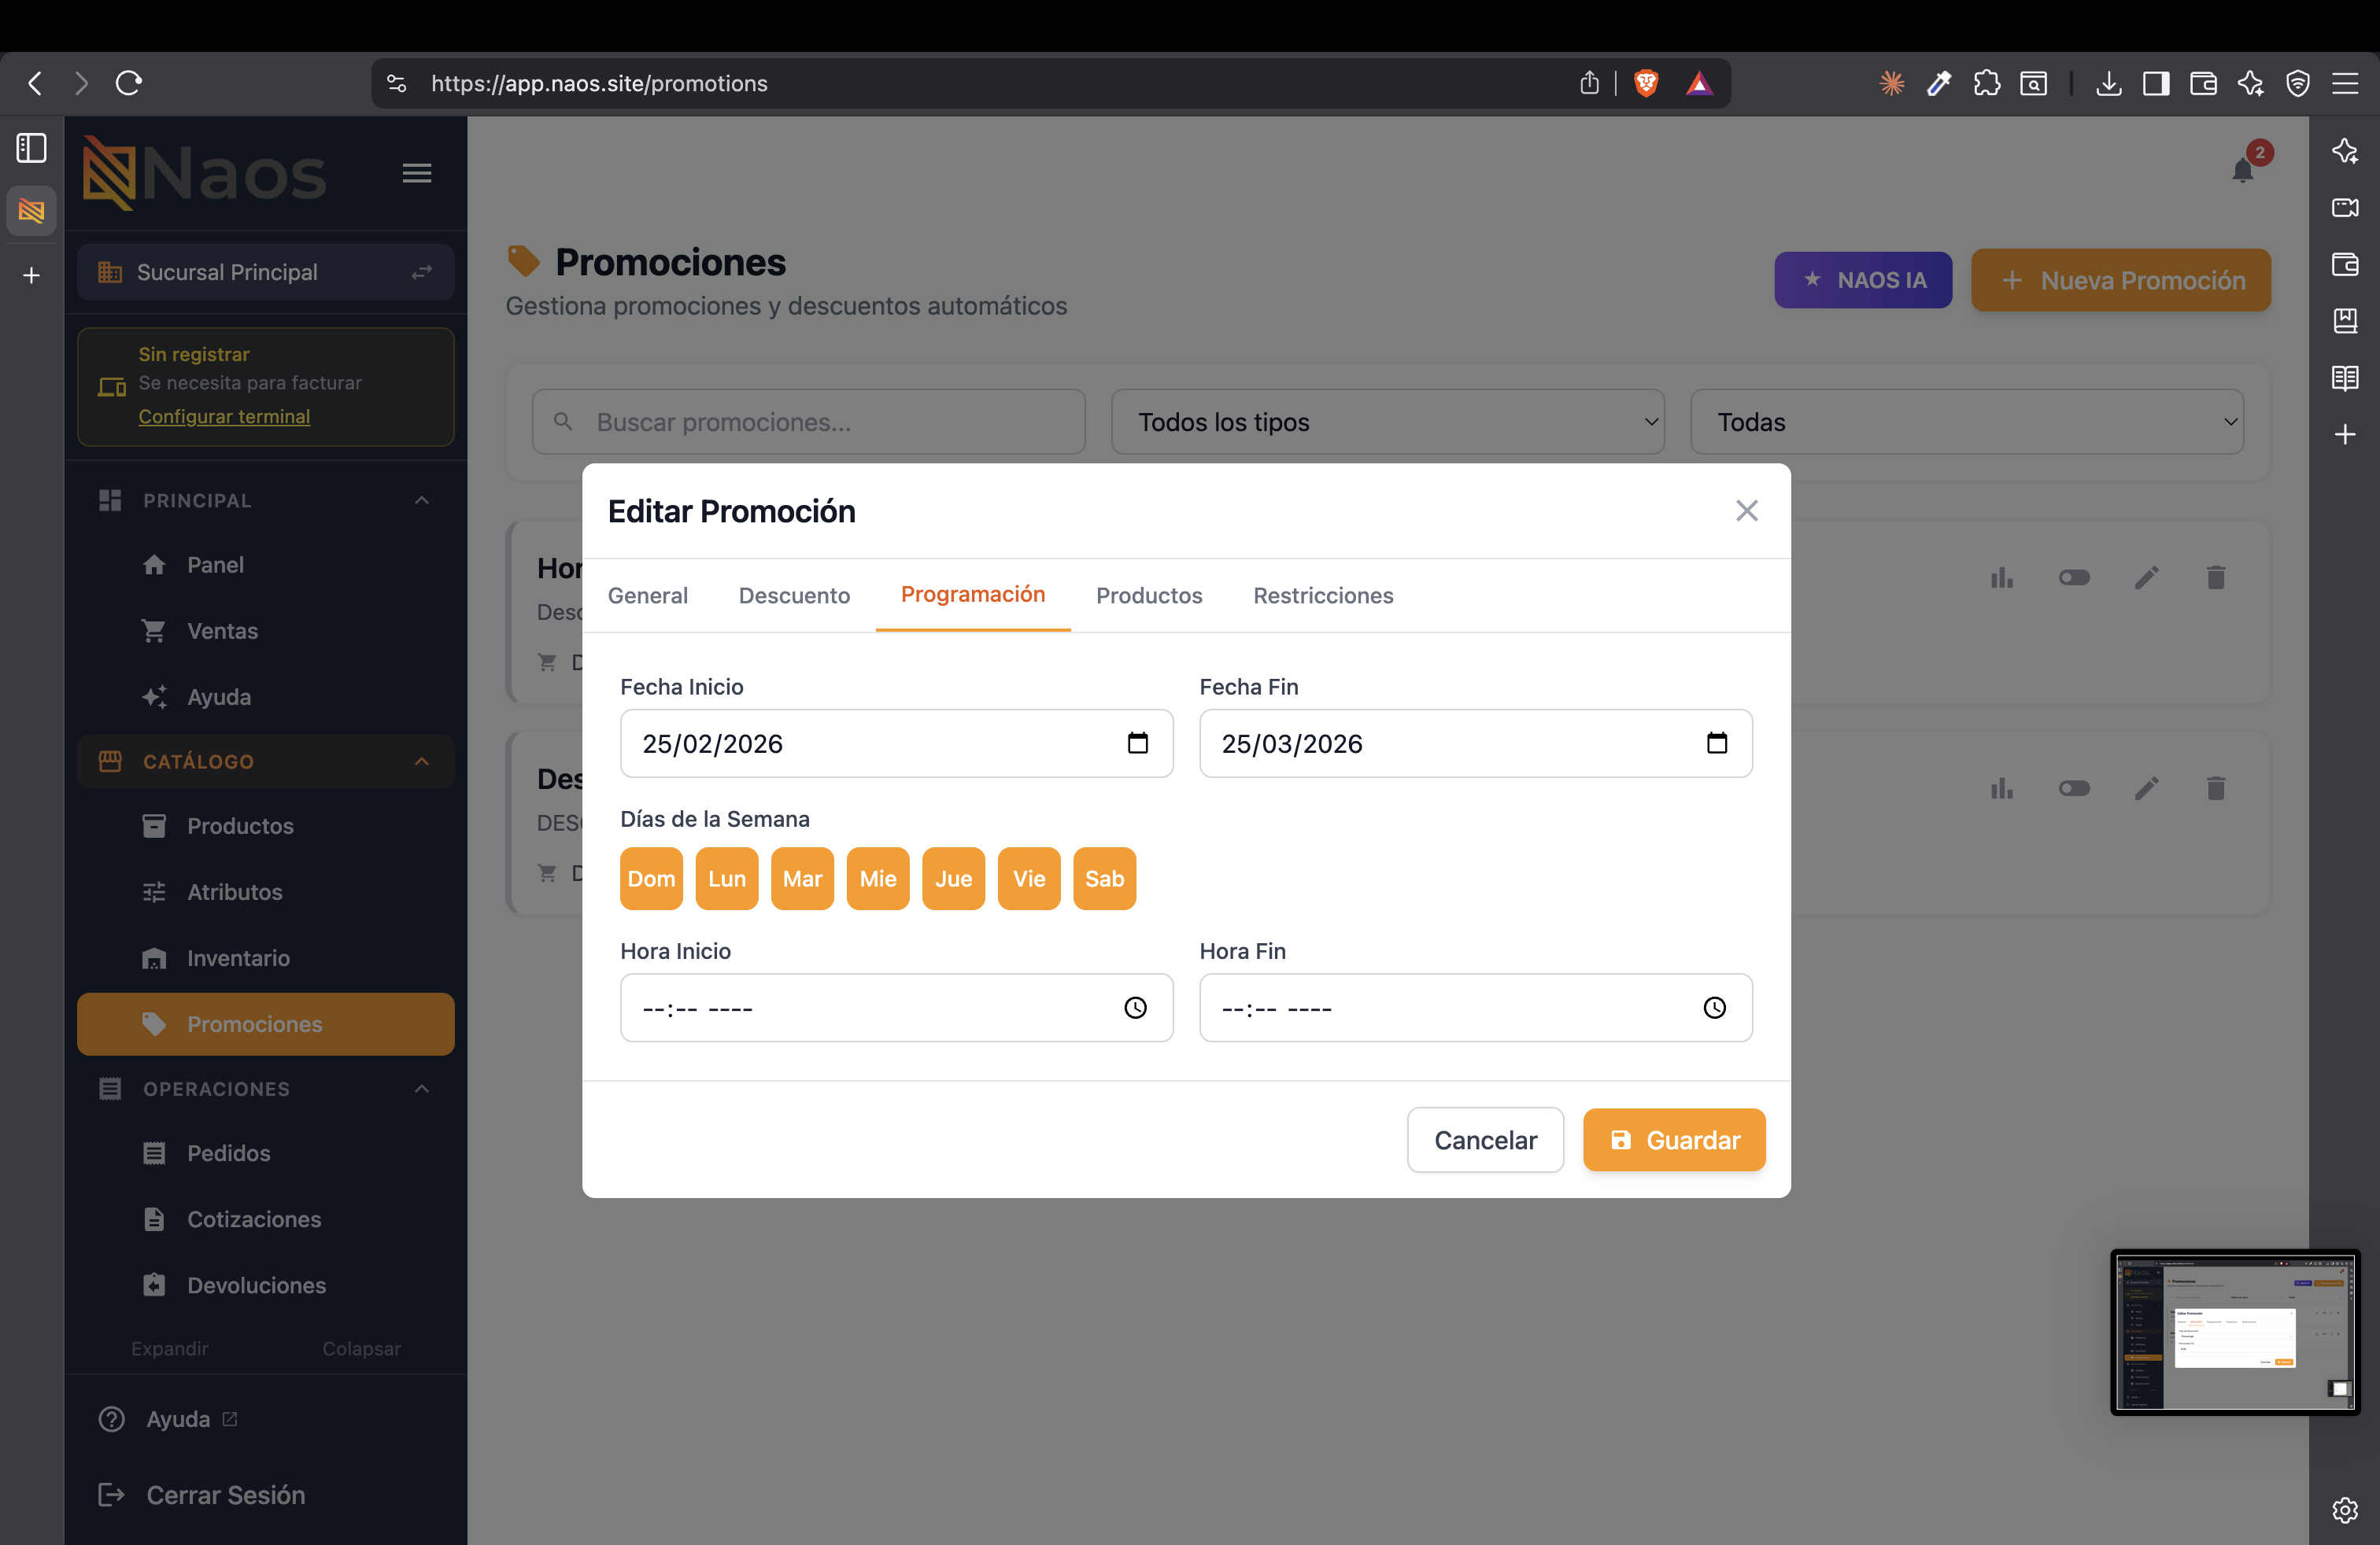The height and width of the screenshot is (1545, 2380).
Task: Open Inventario in the sidebar
Action: (265, 957)
